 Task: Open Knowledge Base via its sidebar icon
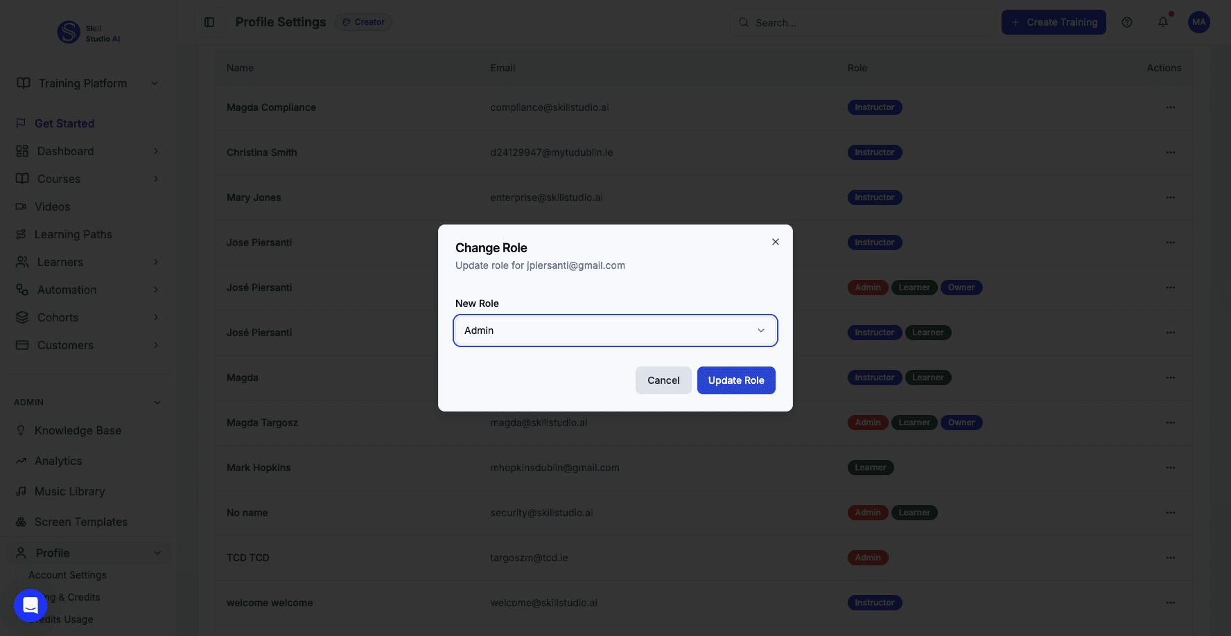pyautogui.click(x=21, y=430)
